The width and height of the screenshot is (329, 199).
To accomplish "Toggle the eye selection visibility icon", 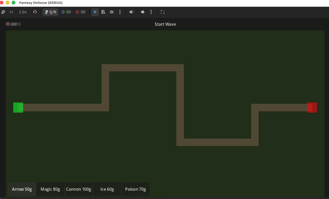I will pyautogui.click(x=112, y=12).
